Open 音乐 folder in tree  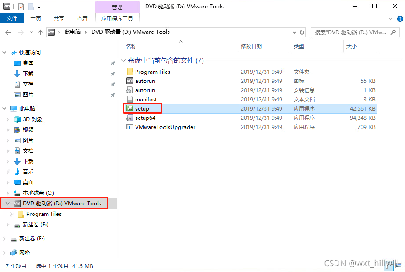pos(28,172)
